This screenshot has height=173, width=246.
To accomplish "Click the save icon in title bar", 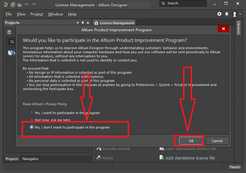I will click(13, 5).
